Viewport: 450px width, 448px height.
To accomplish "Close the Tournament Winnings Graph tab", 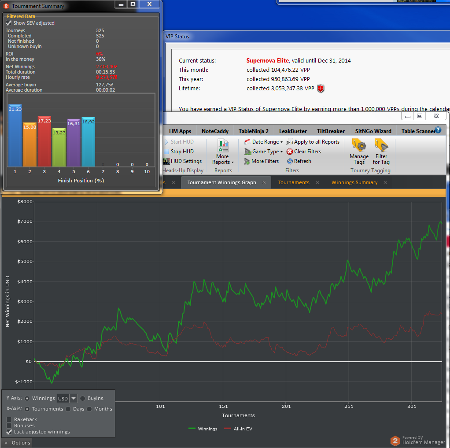I will (x=264, y=182).
